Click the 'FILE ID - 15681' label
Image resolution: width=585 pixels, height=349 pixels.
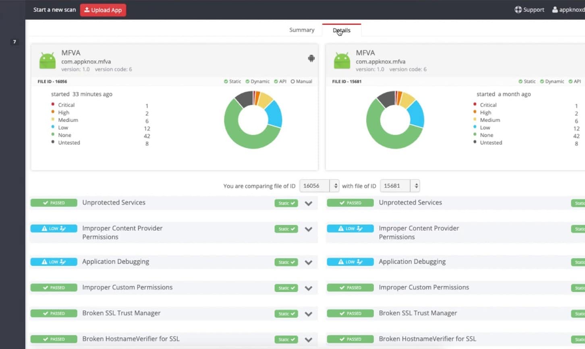347,81
